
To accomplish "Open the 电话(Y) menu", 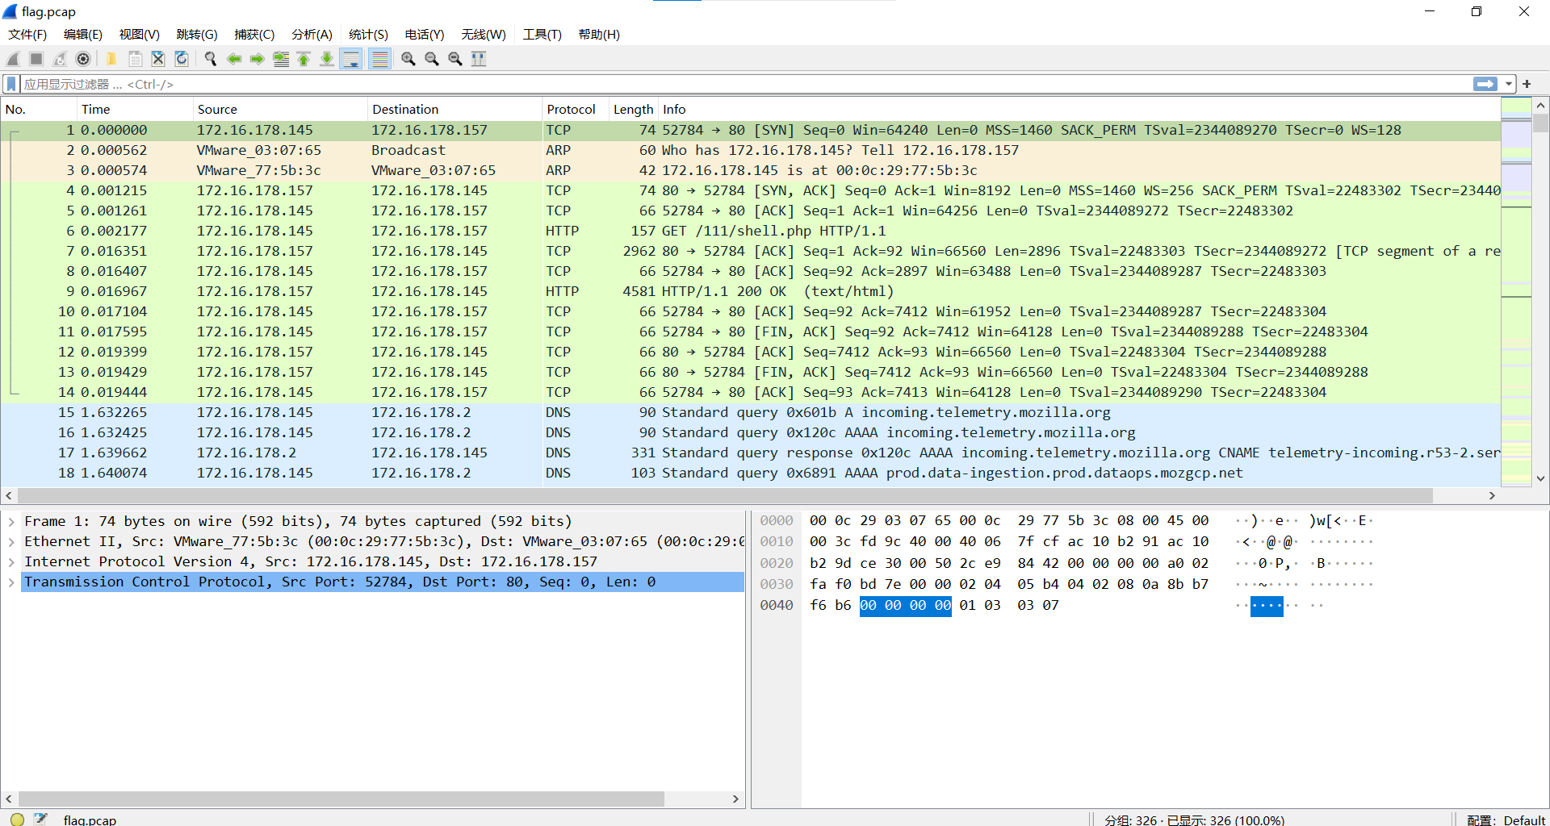I will pos(425,35).
